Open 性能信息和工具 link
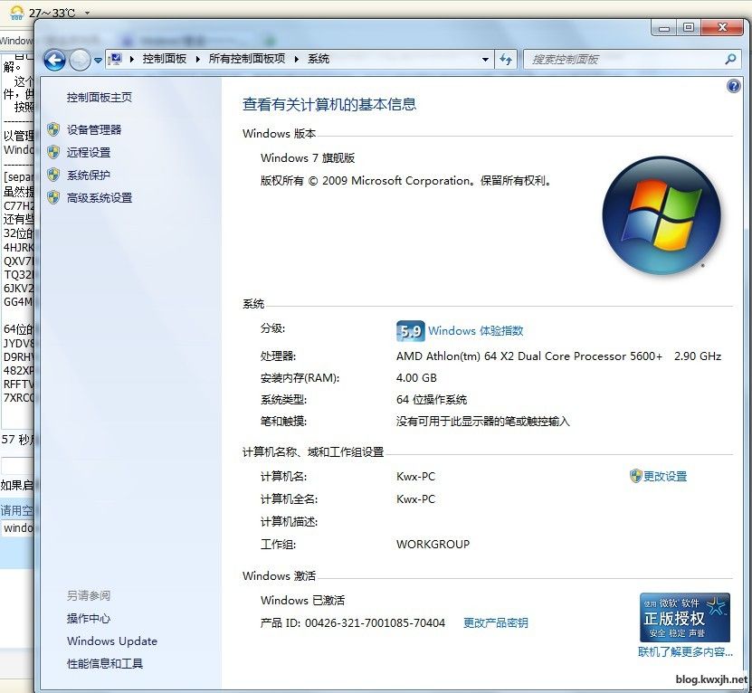Image resolution: width=752 pixels, height=693 pixels. pyautogui.click(x=105, y=664)
